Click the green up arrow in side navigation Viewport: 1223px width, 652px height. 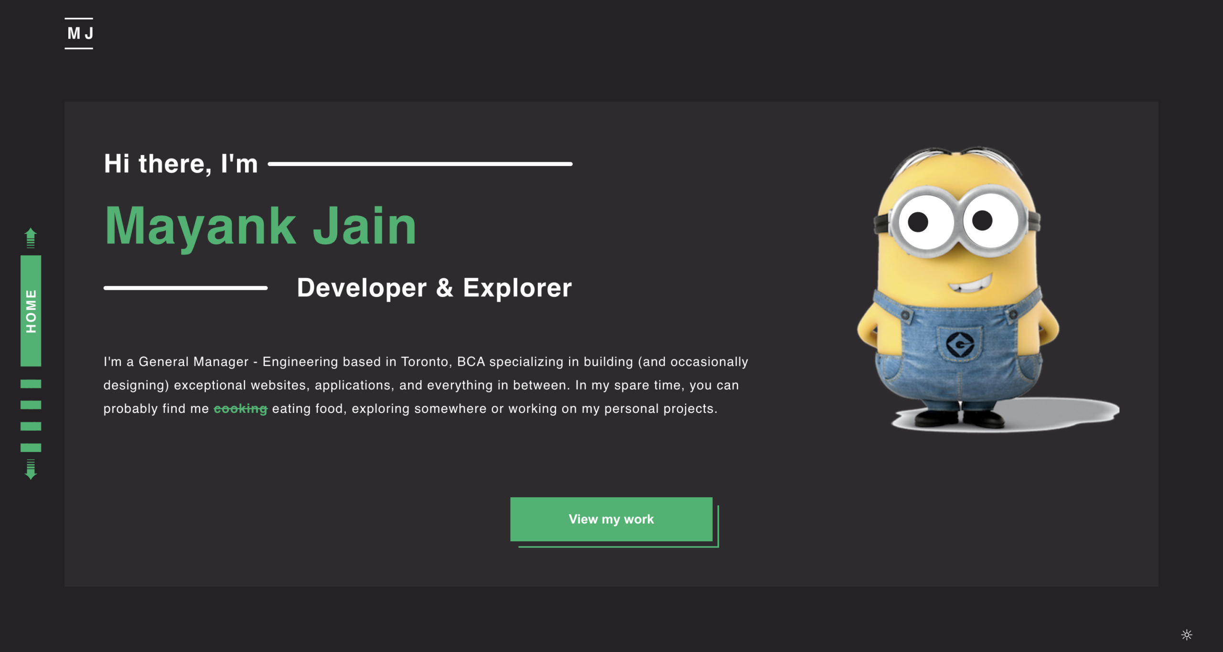(31, 238)
